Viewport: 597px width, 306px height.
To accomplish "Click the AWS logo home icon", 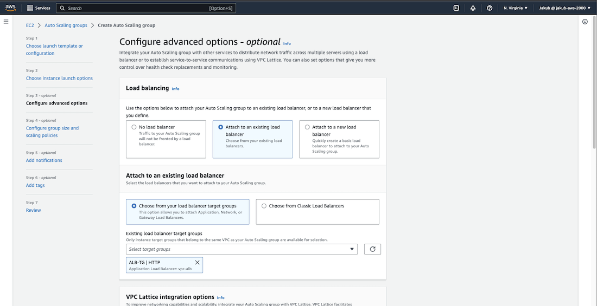I will click(x=11, y=8).
